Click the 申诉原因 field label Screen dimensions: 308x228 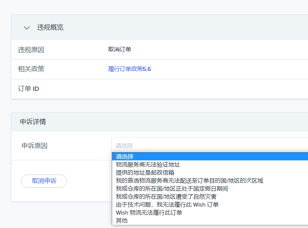tap(34, 146)
